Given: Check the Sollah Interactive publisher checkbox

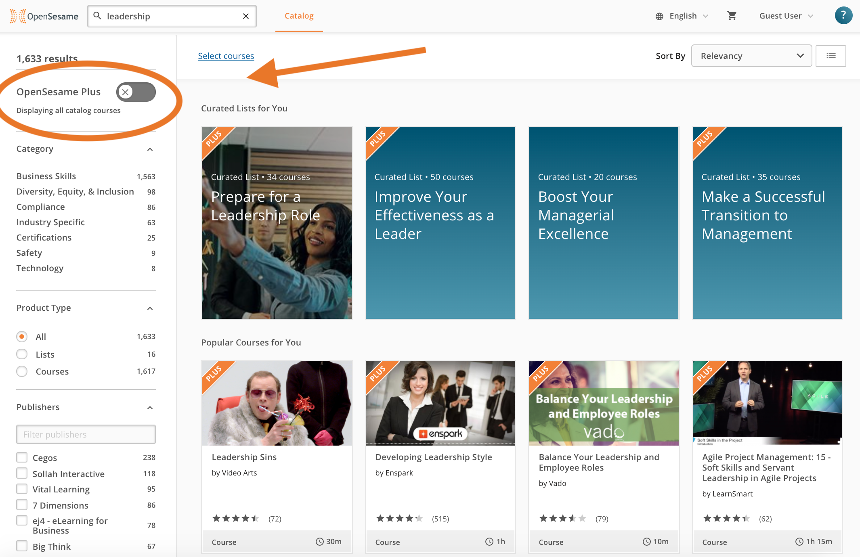Looking at the screenshot, I should click(x=22, y=473).
